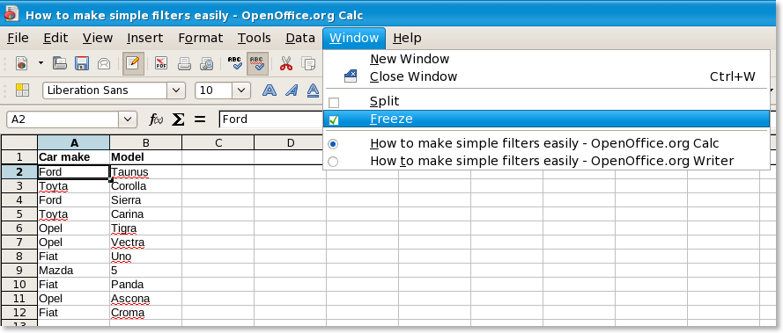Select column A header

point(74,142)
